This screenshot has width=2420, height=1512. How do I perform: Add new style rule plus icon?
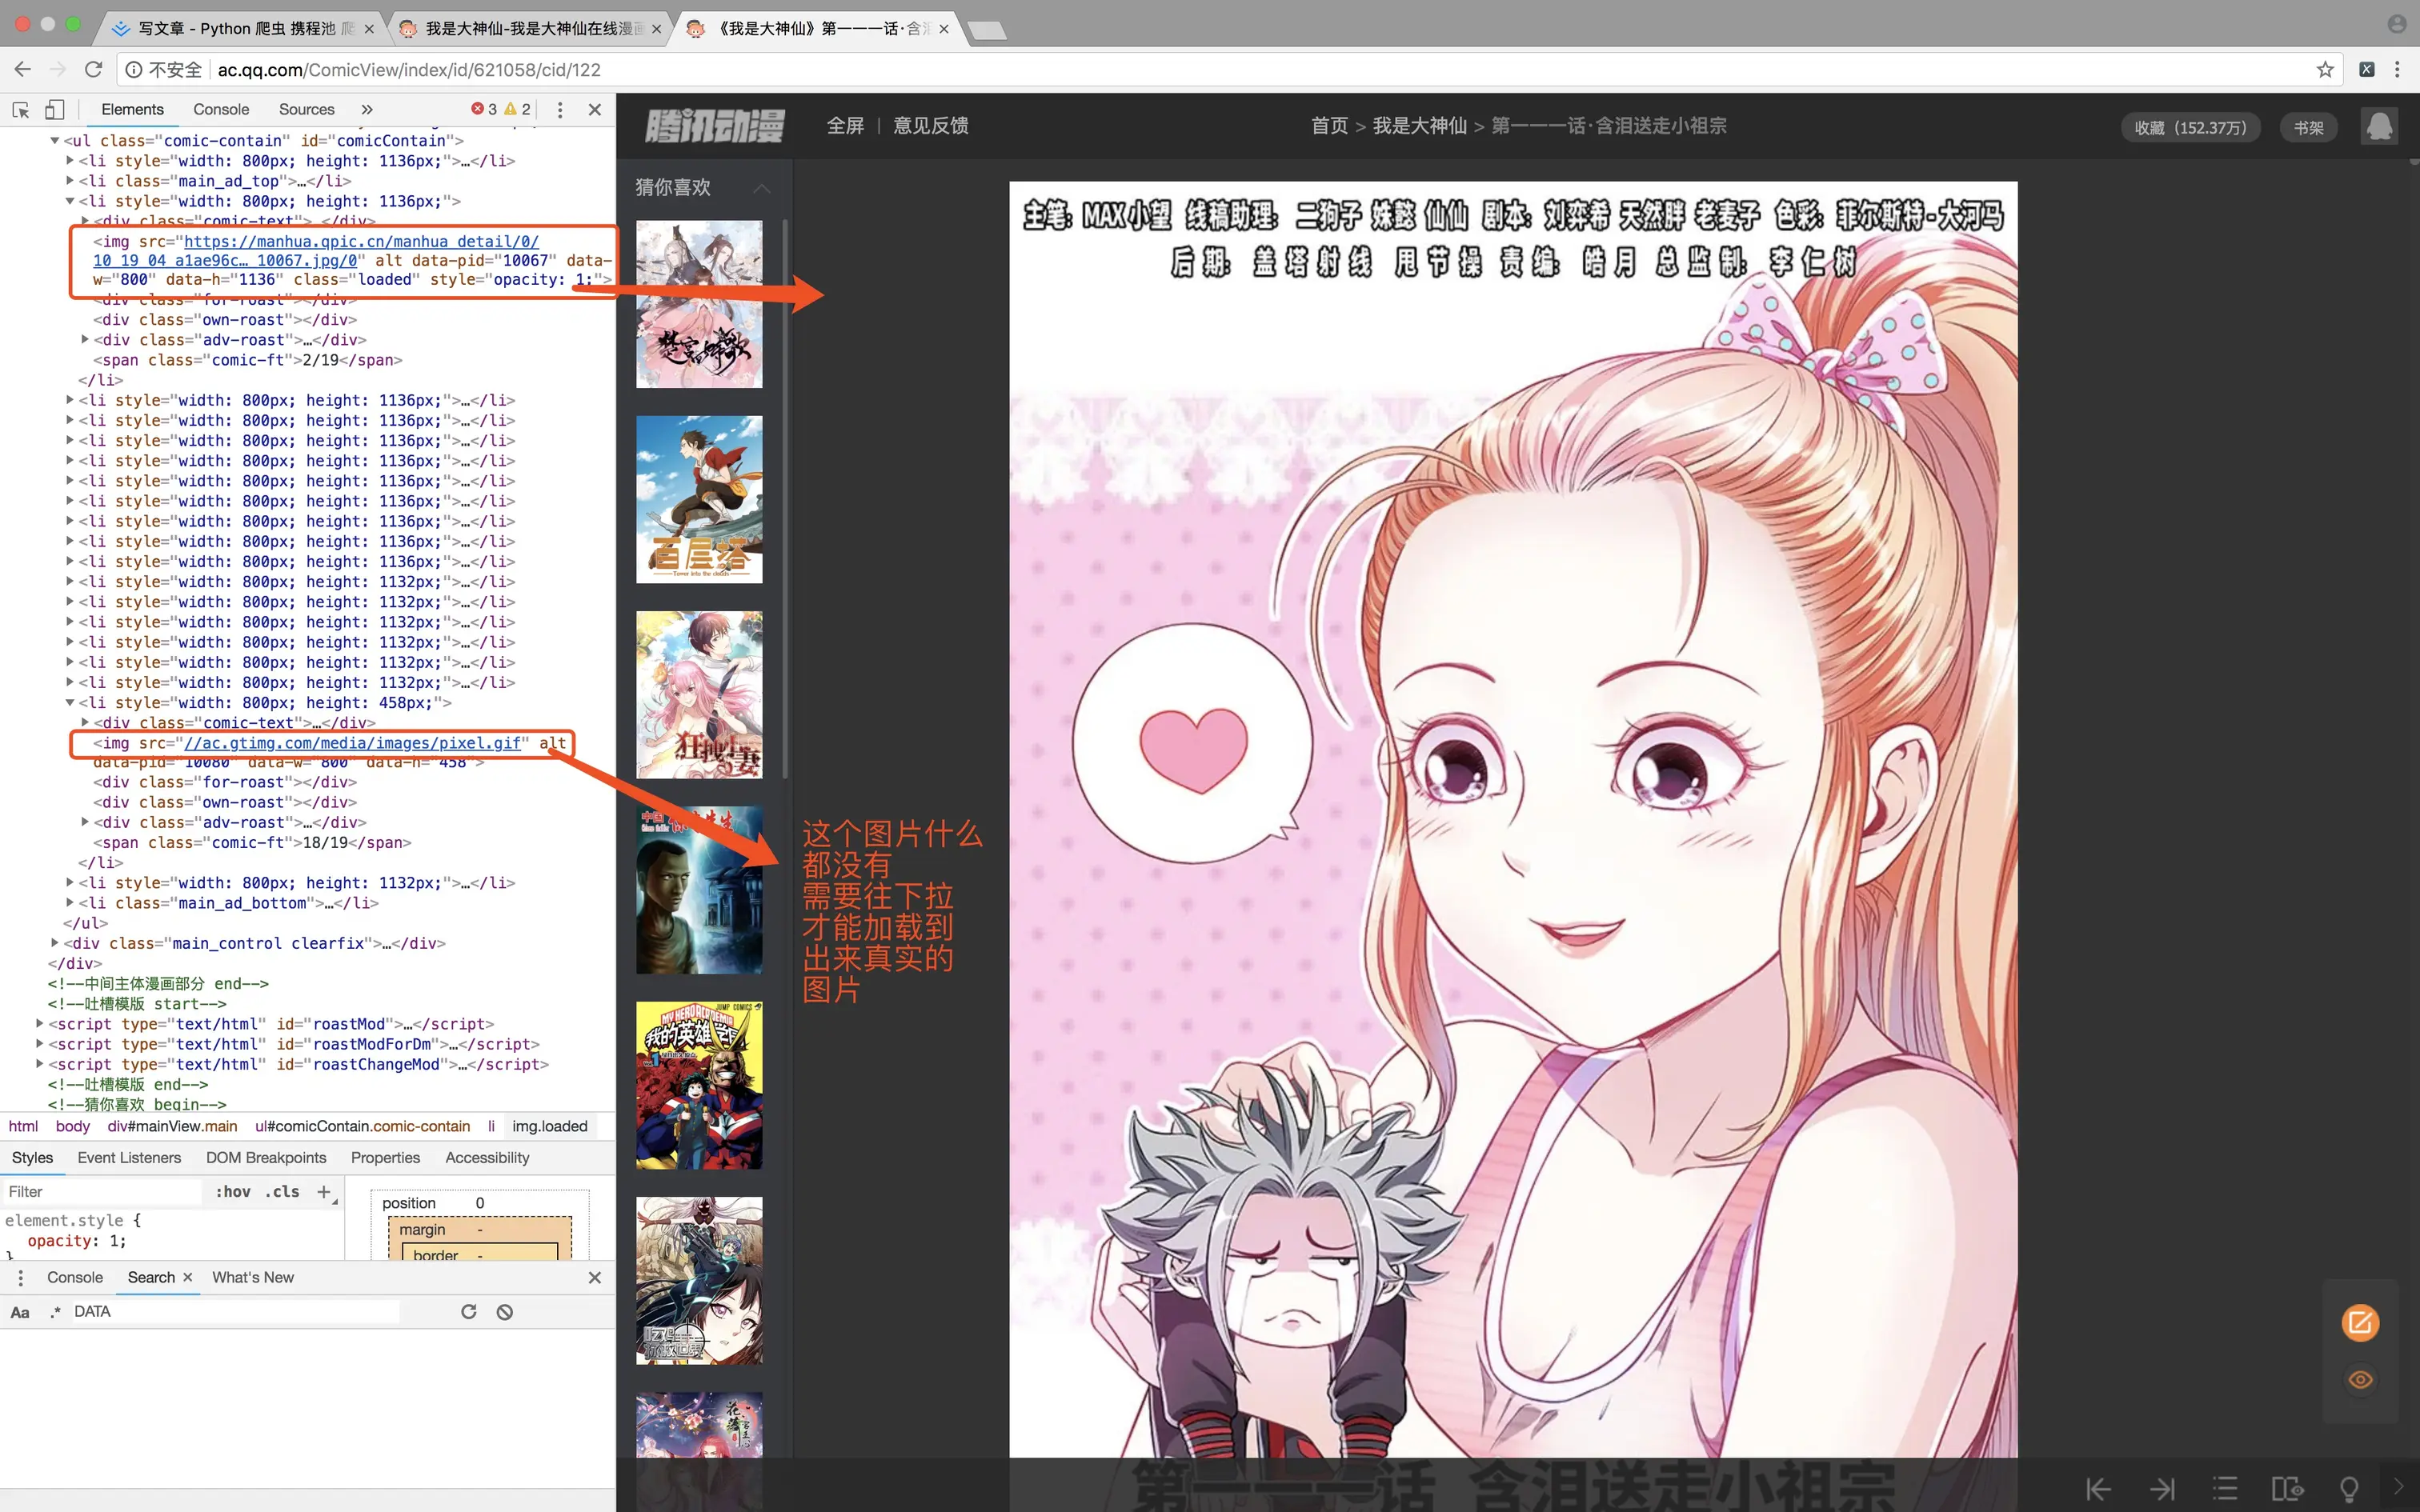pos(324,1191)
